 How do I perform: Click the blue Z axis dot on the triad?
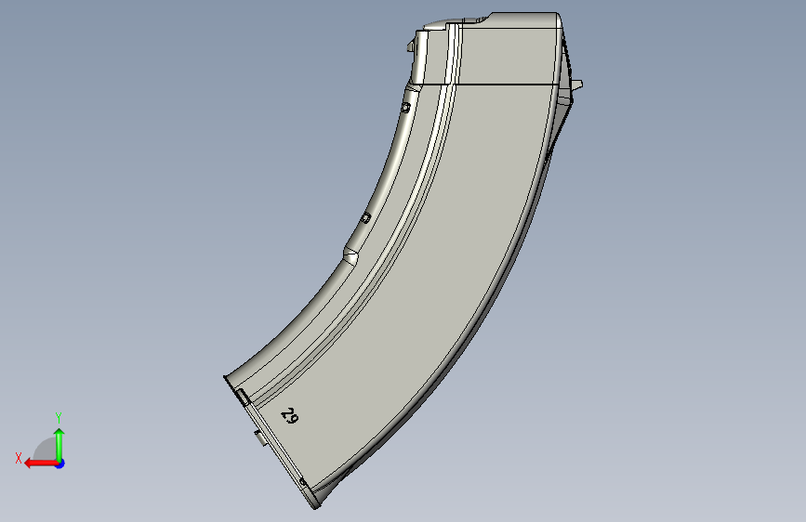pyautogui.click(x=60, y=463)
